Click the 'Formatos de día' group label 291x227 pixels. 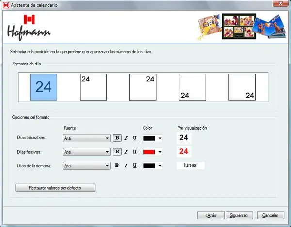(27, 64)
